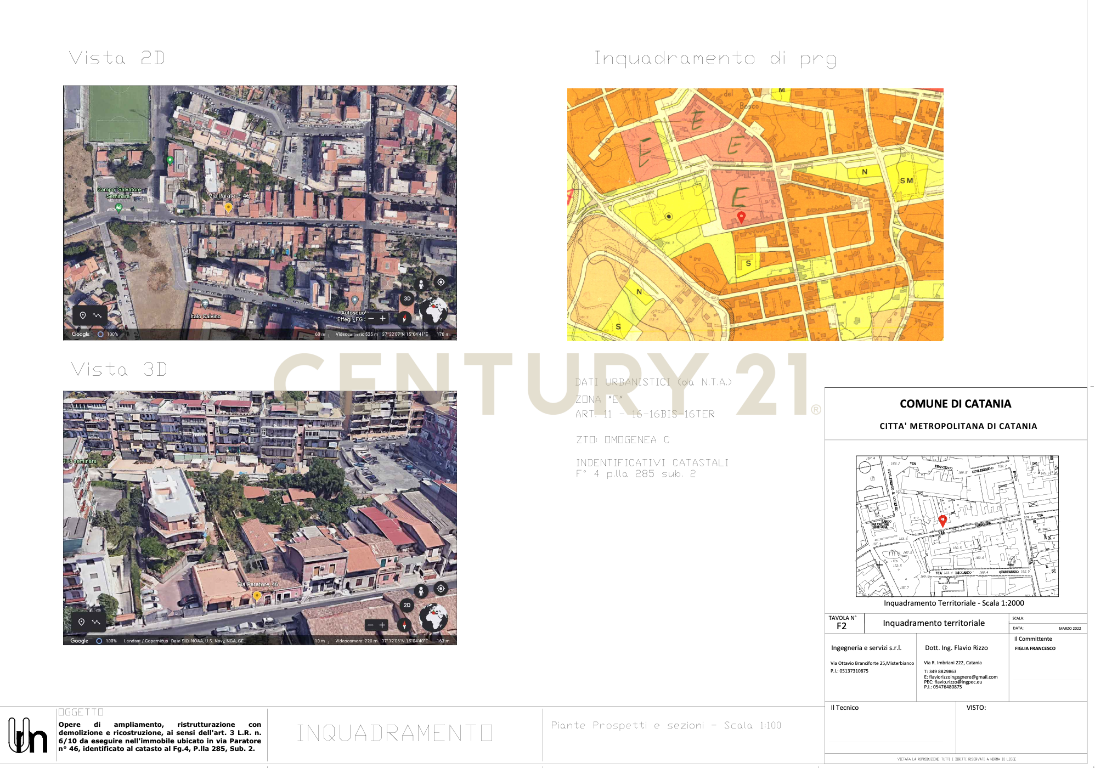Click the 'F2' tavola number
1095x768 pixels.
point(842,626)
